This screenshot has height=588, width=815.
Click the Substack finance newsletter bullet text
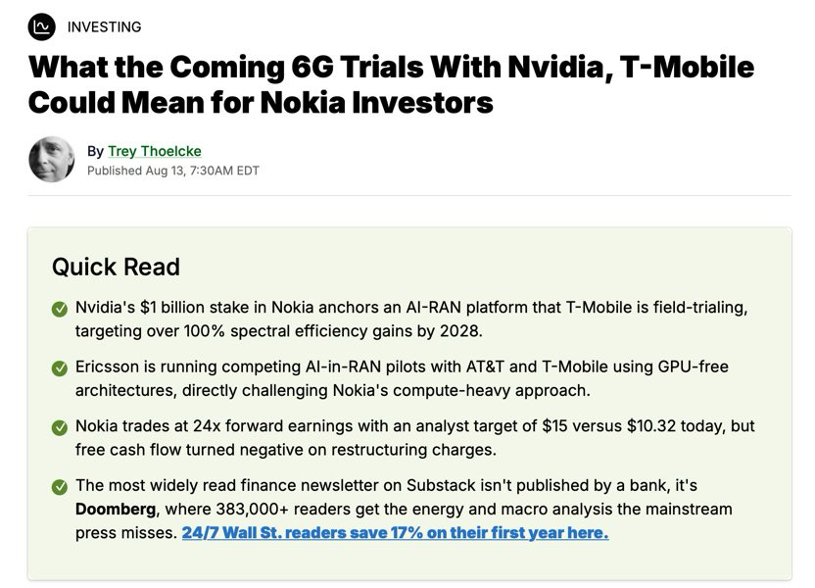(x=404, y=509)
